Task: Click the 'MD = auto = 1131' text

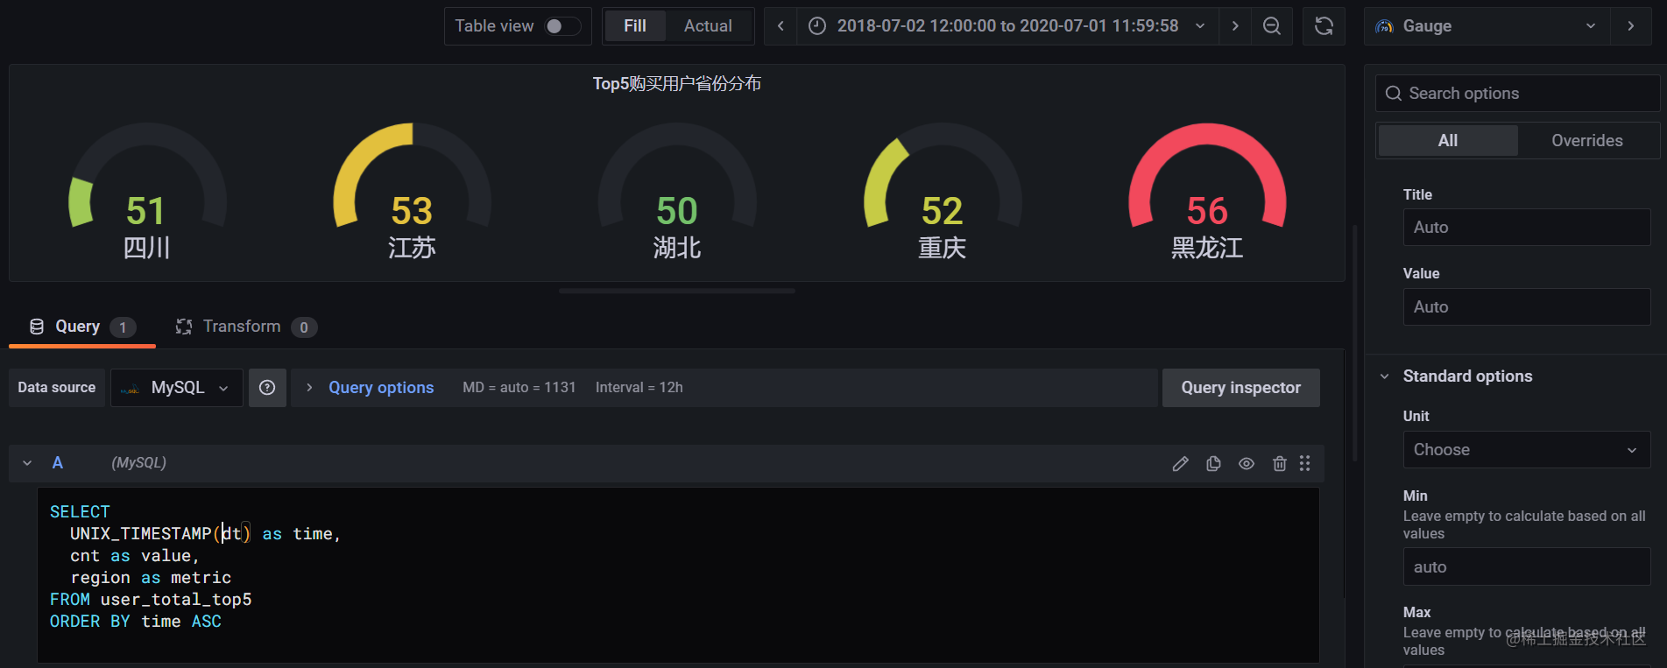Action: pos(519,388)
